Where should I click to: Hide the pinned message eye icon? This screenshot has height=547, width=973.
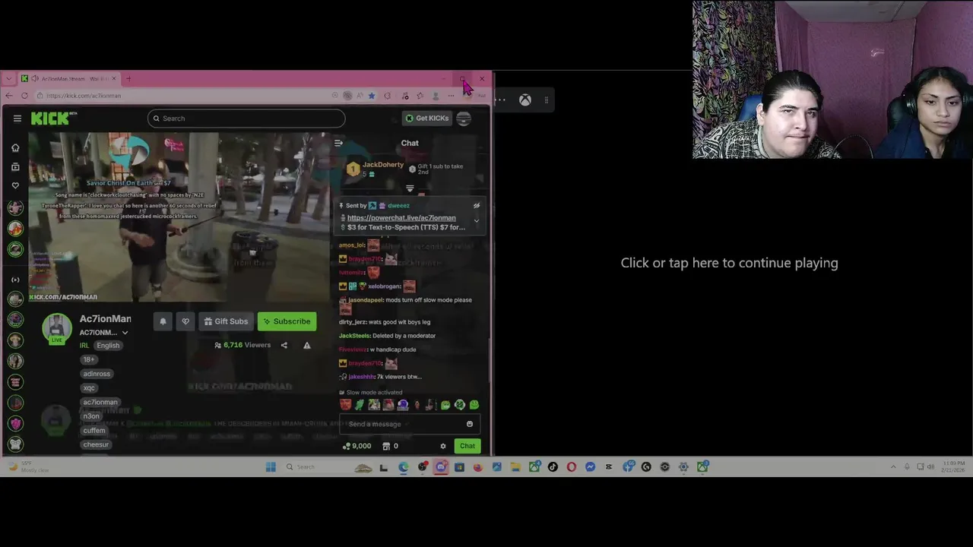[x=477, y=206]
